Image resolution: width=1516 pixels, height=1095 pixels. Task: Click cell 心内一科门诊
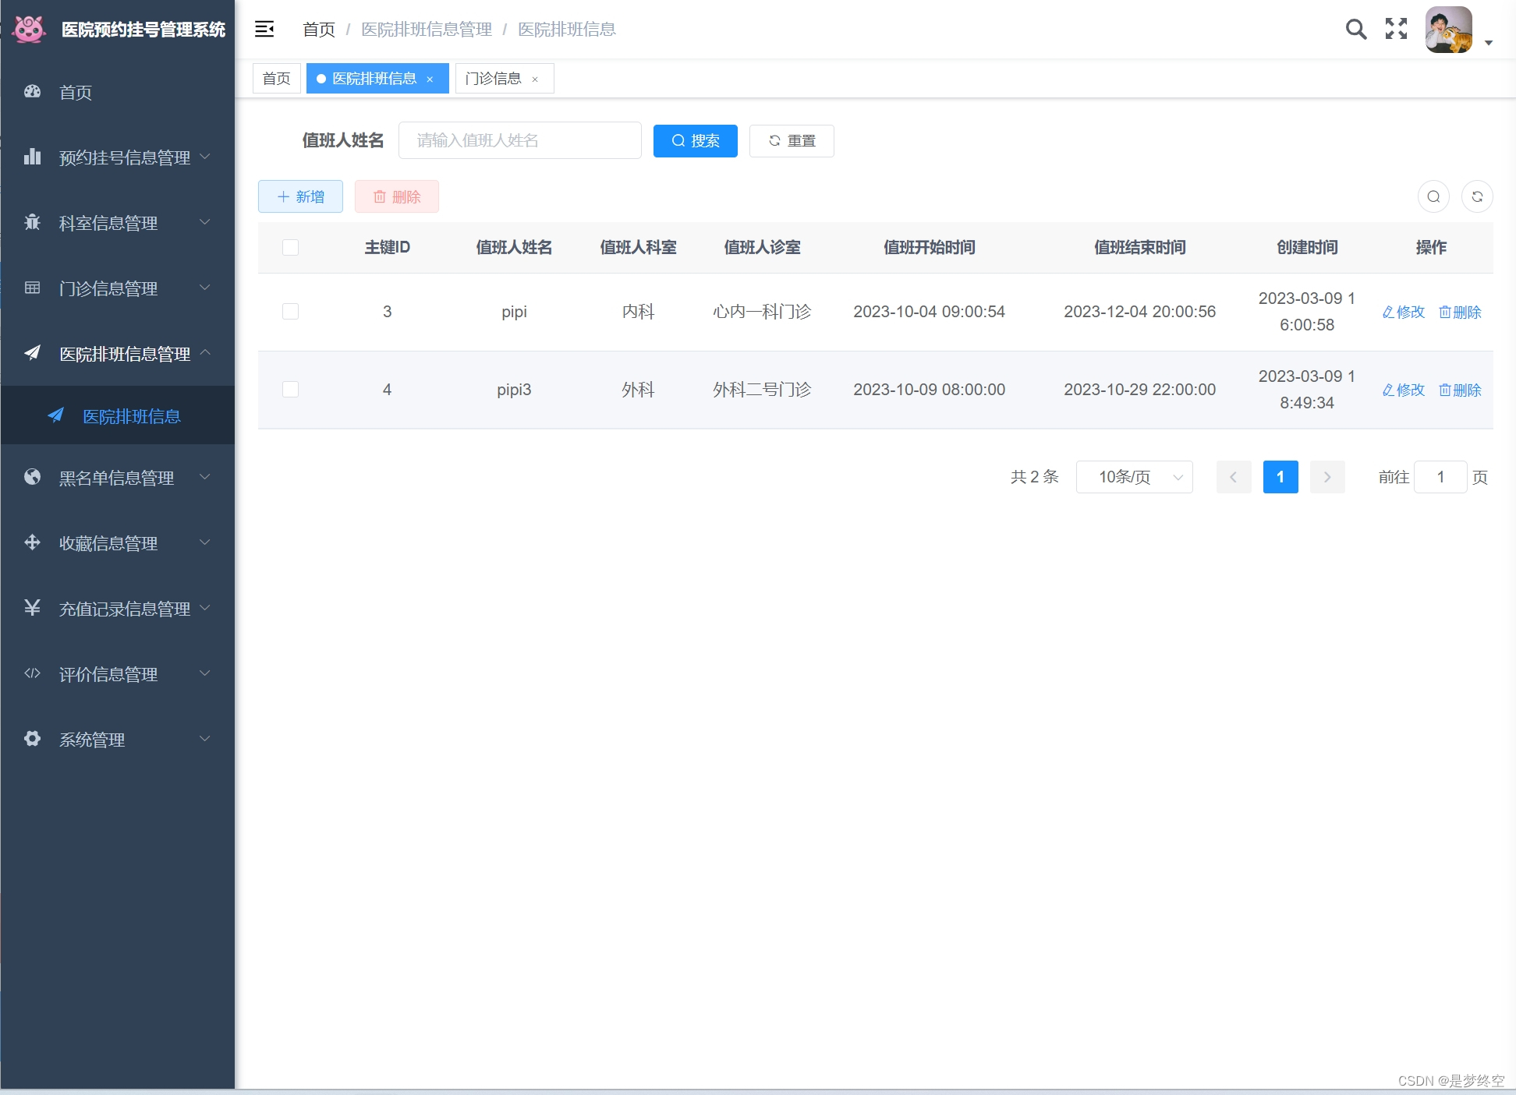click(x=762, y=312)
